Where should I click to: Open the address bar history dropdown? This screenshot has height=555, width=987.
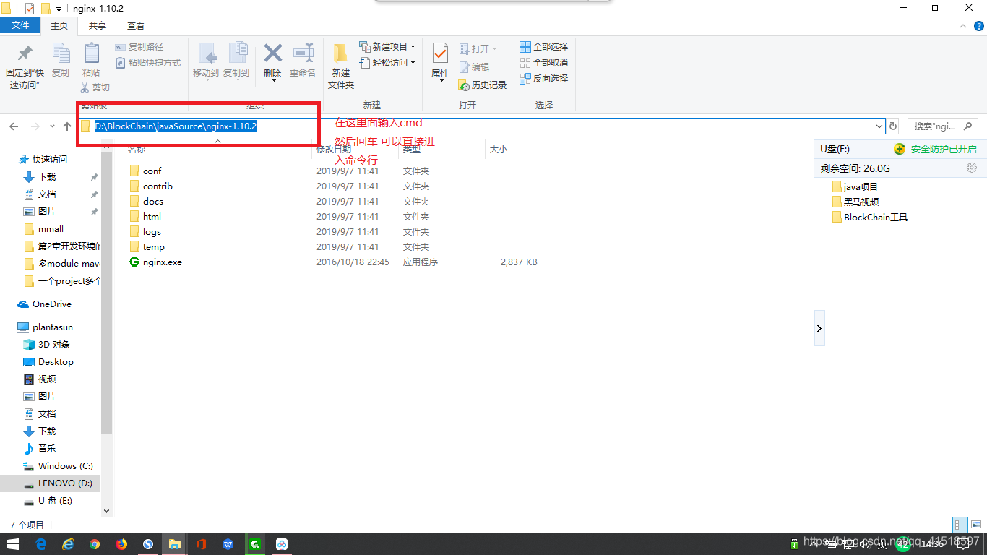[x=879, y=126]
